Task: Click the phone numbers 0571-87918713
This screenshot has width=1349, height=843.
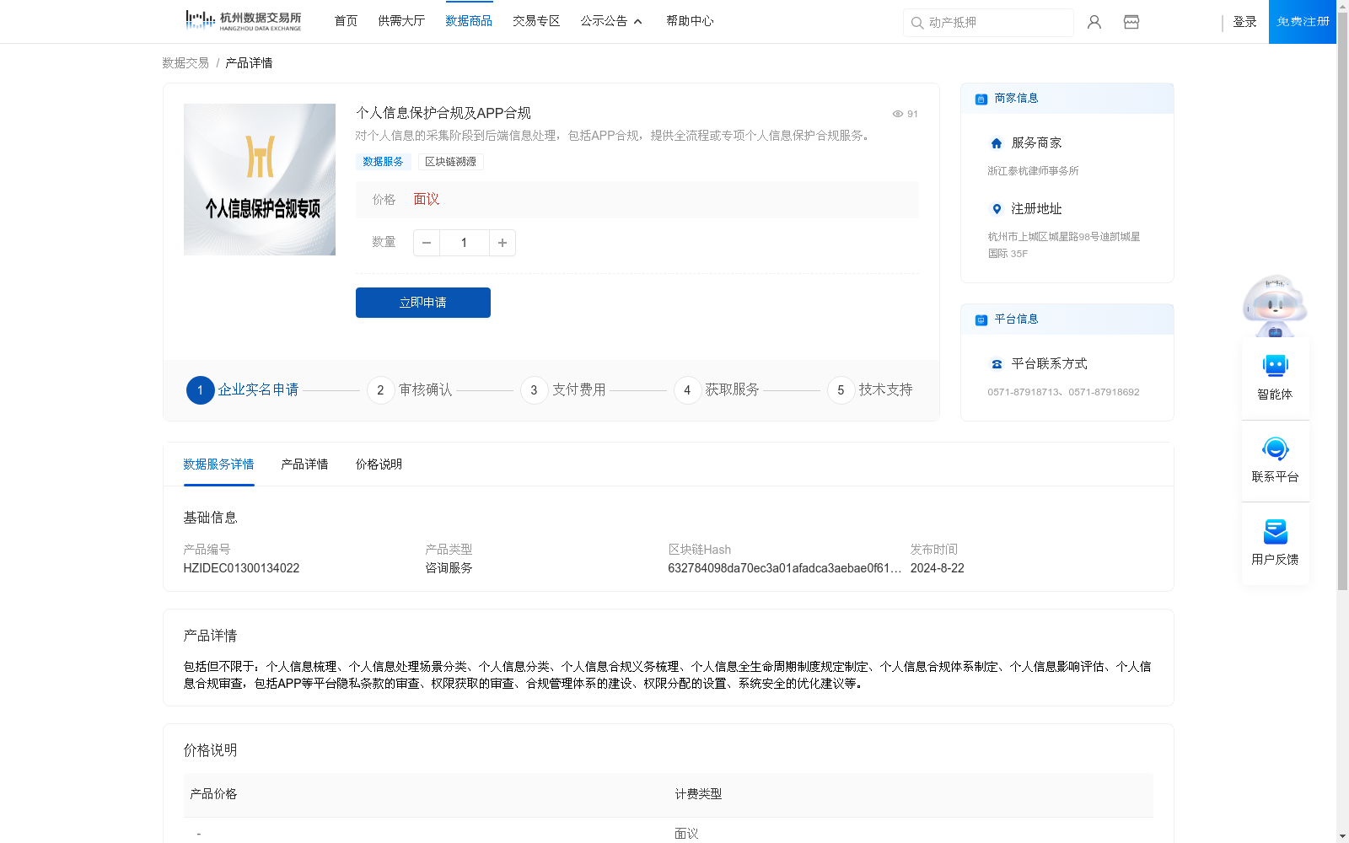Action: (1063, 392)
